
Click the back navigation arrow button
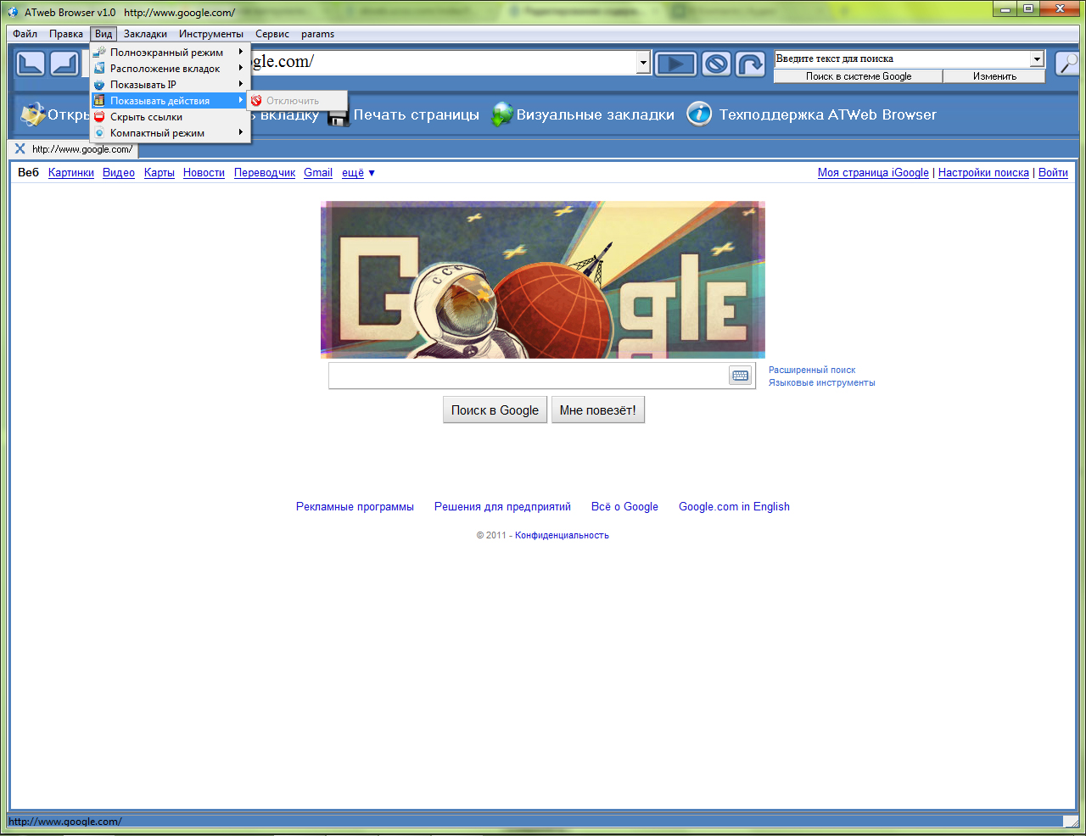point(31,64)
